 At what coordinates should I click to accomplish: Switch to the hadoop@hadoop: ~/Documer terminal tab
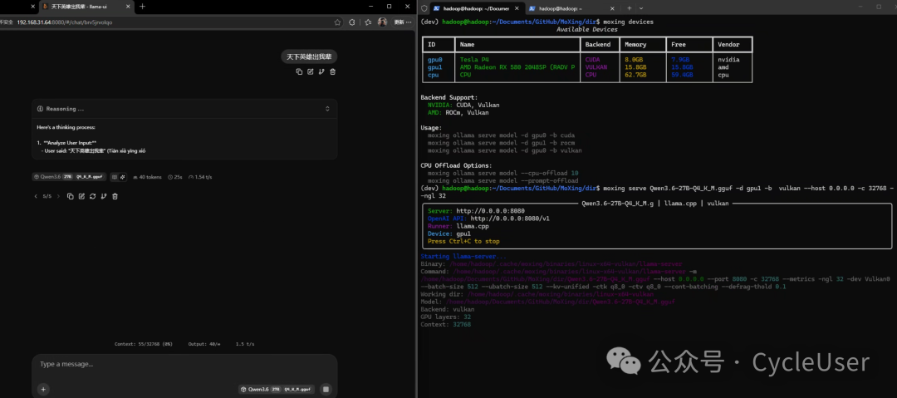click(x=477, y=8)
